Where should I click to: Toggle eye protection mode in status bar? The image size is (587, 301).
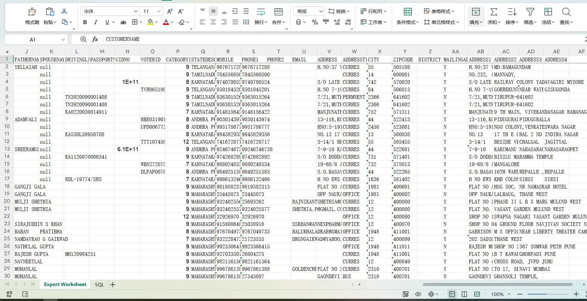pos(418,294)
